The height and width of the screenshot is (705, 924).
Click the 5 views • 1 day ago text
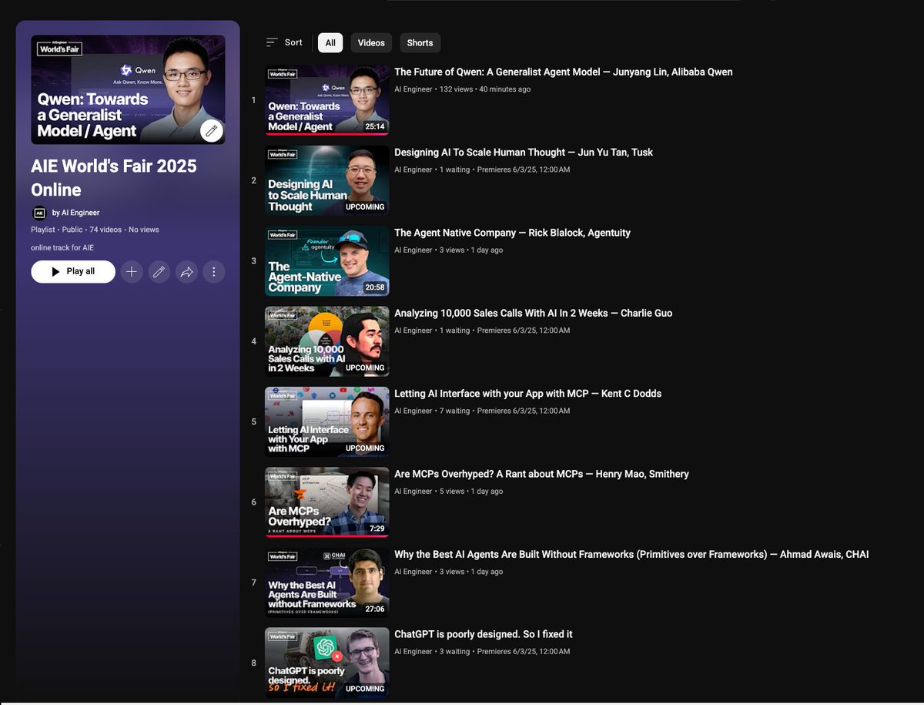tap(471, 491)
